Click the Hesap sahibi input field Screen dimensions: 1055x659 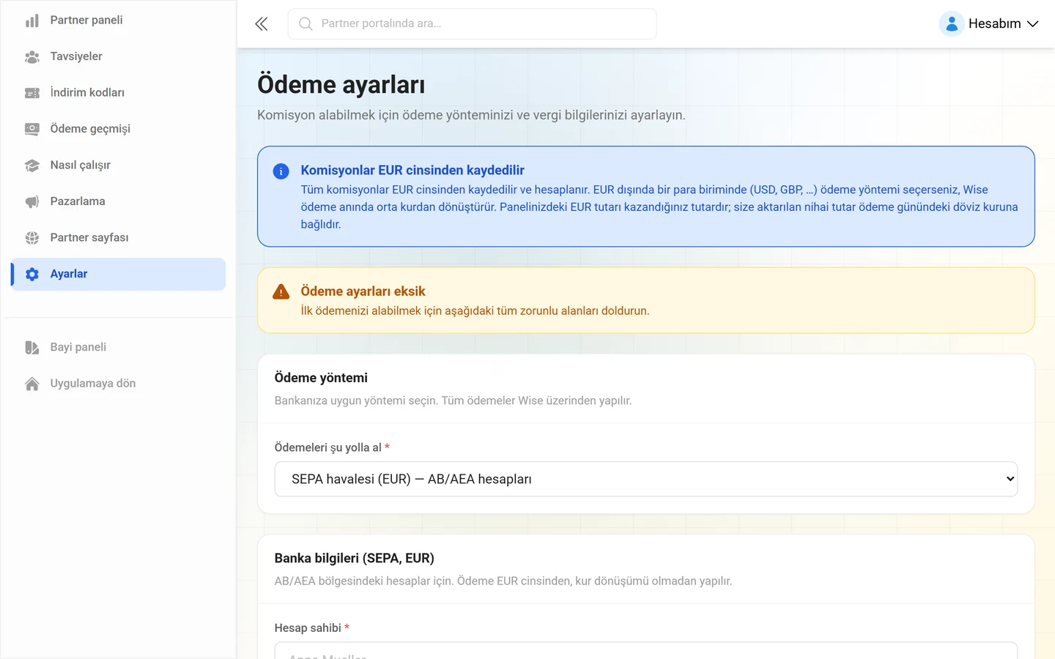click(x=645, y=651)
